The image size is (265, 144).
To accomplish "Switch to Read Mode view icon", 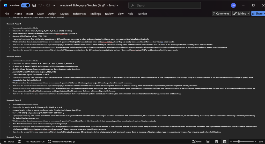I will click(x=208, y=142).
